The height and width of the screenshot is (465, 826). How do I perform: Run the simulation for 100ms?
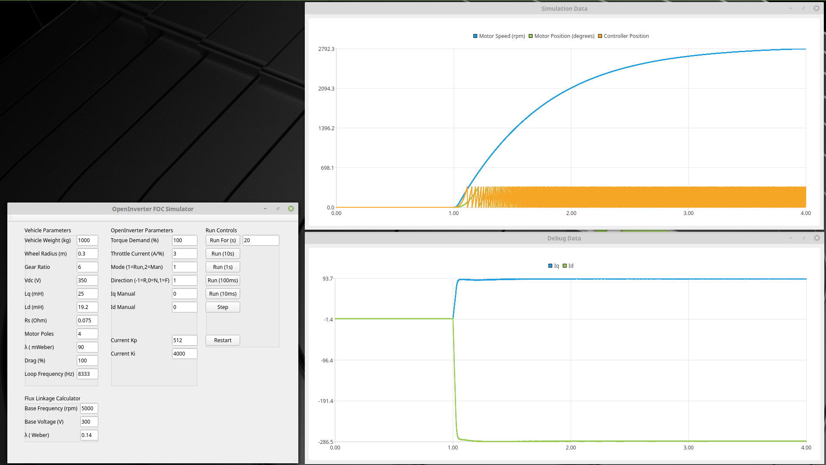point(222,281)
